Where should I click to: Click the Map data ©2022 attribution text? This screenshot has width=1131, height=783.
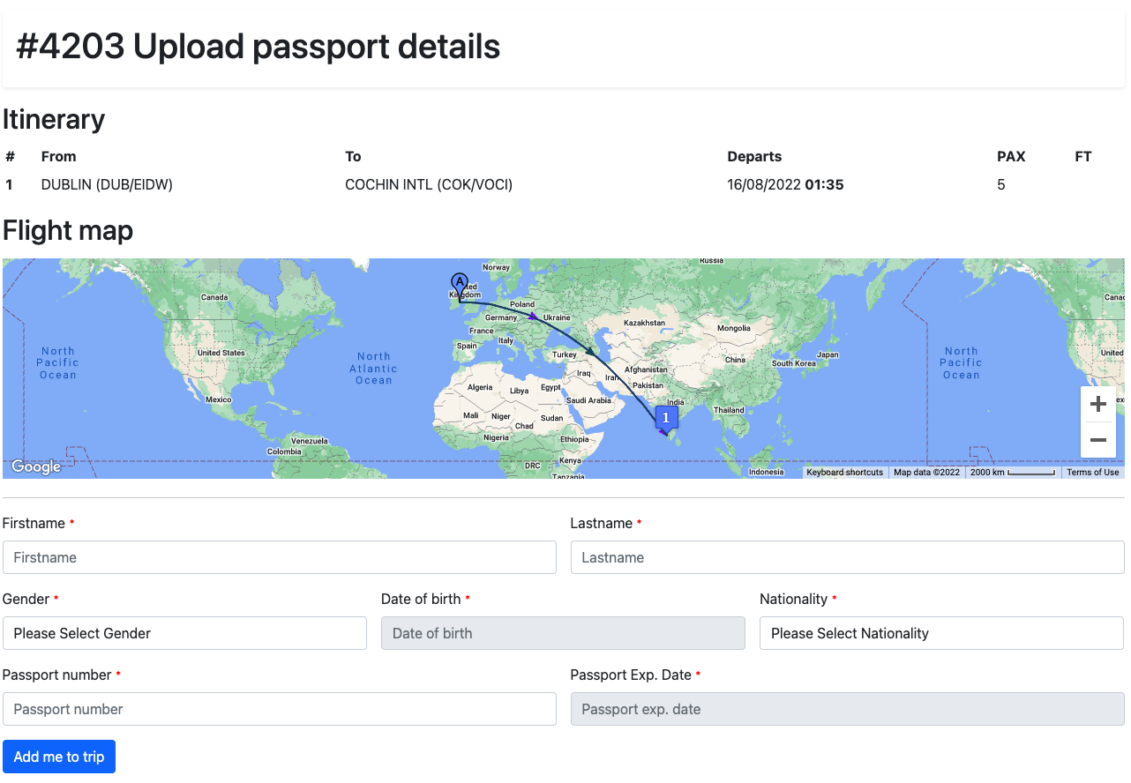[x=926, y=473]
